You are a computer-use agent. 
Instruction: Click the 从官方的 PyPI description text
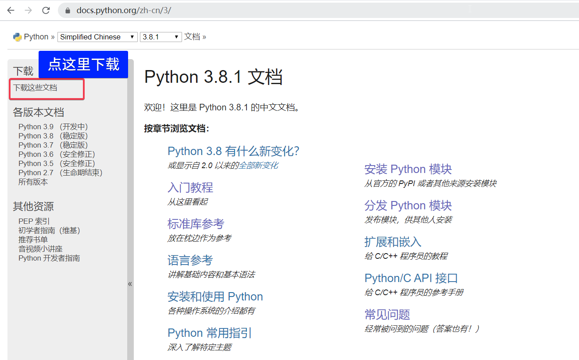coord(431,183)
